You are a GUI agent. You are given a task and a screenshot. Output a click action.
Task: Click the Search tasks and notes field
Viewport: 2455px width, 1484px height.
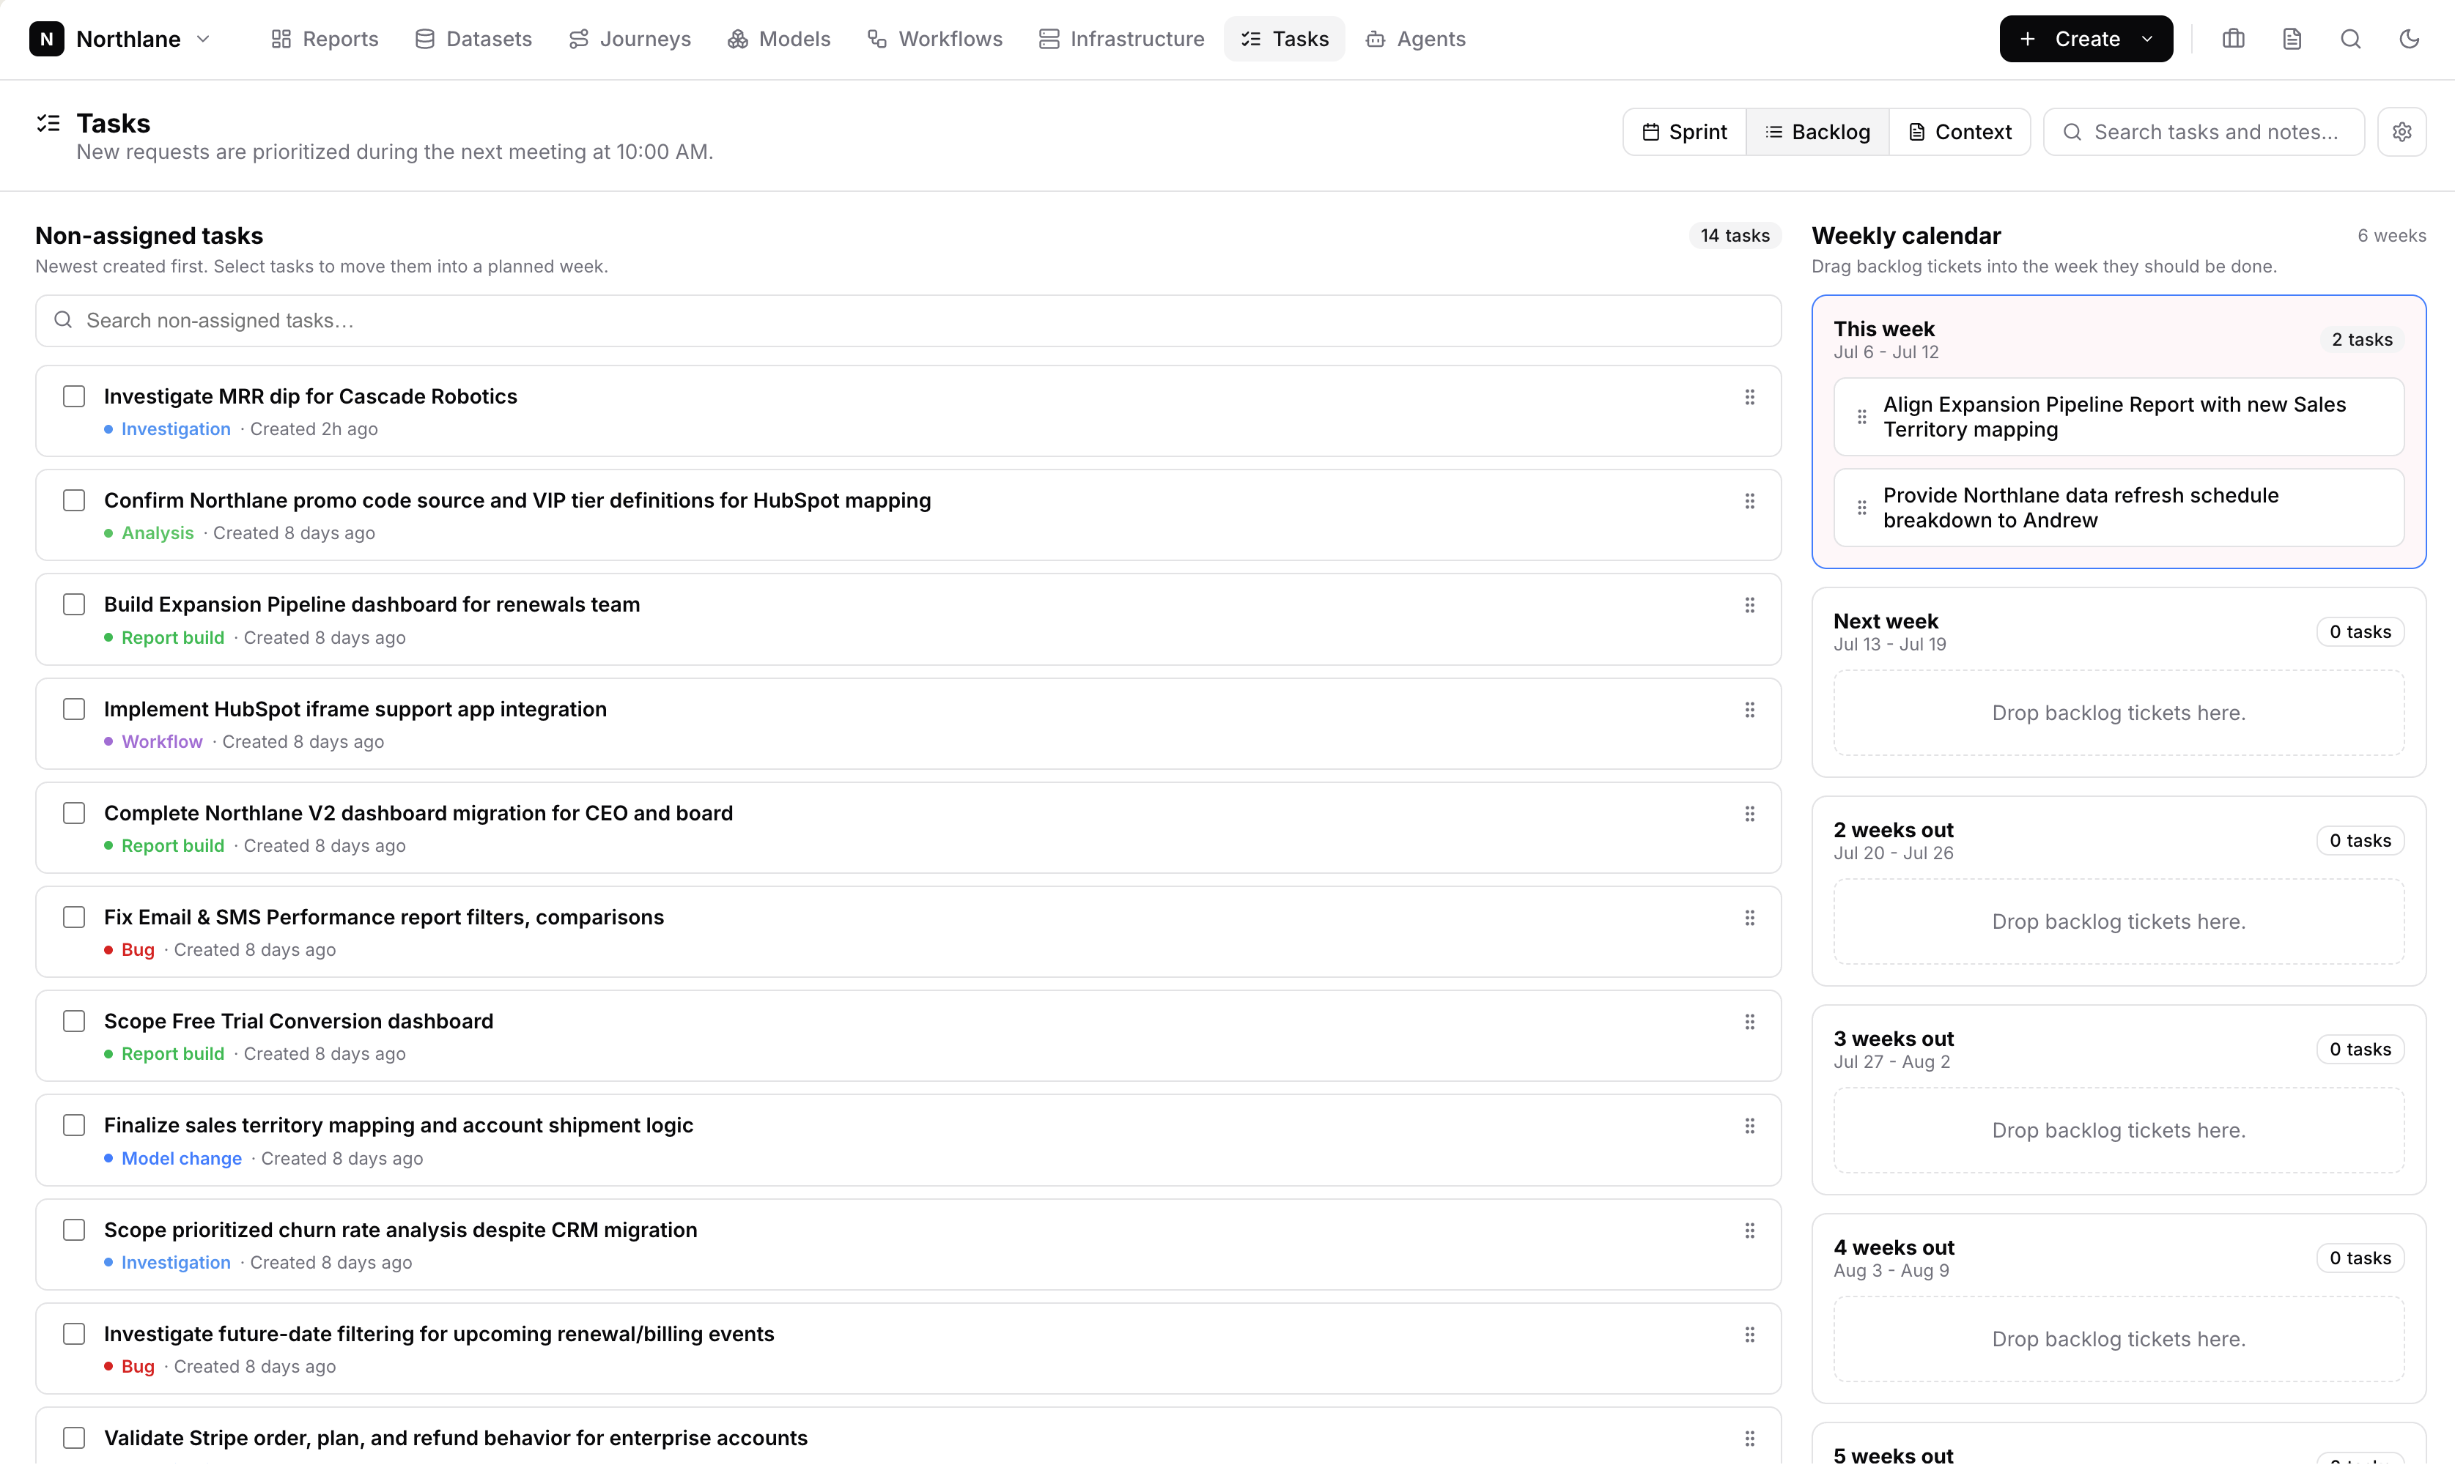[x=2204, y=131]
